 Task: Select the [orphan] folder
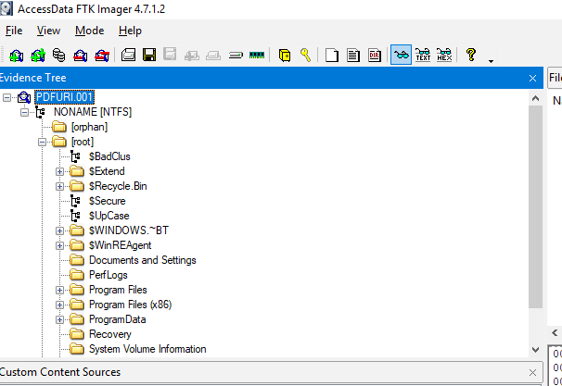click(x=89, y=127)
